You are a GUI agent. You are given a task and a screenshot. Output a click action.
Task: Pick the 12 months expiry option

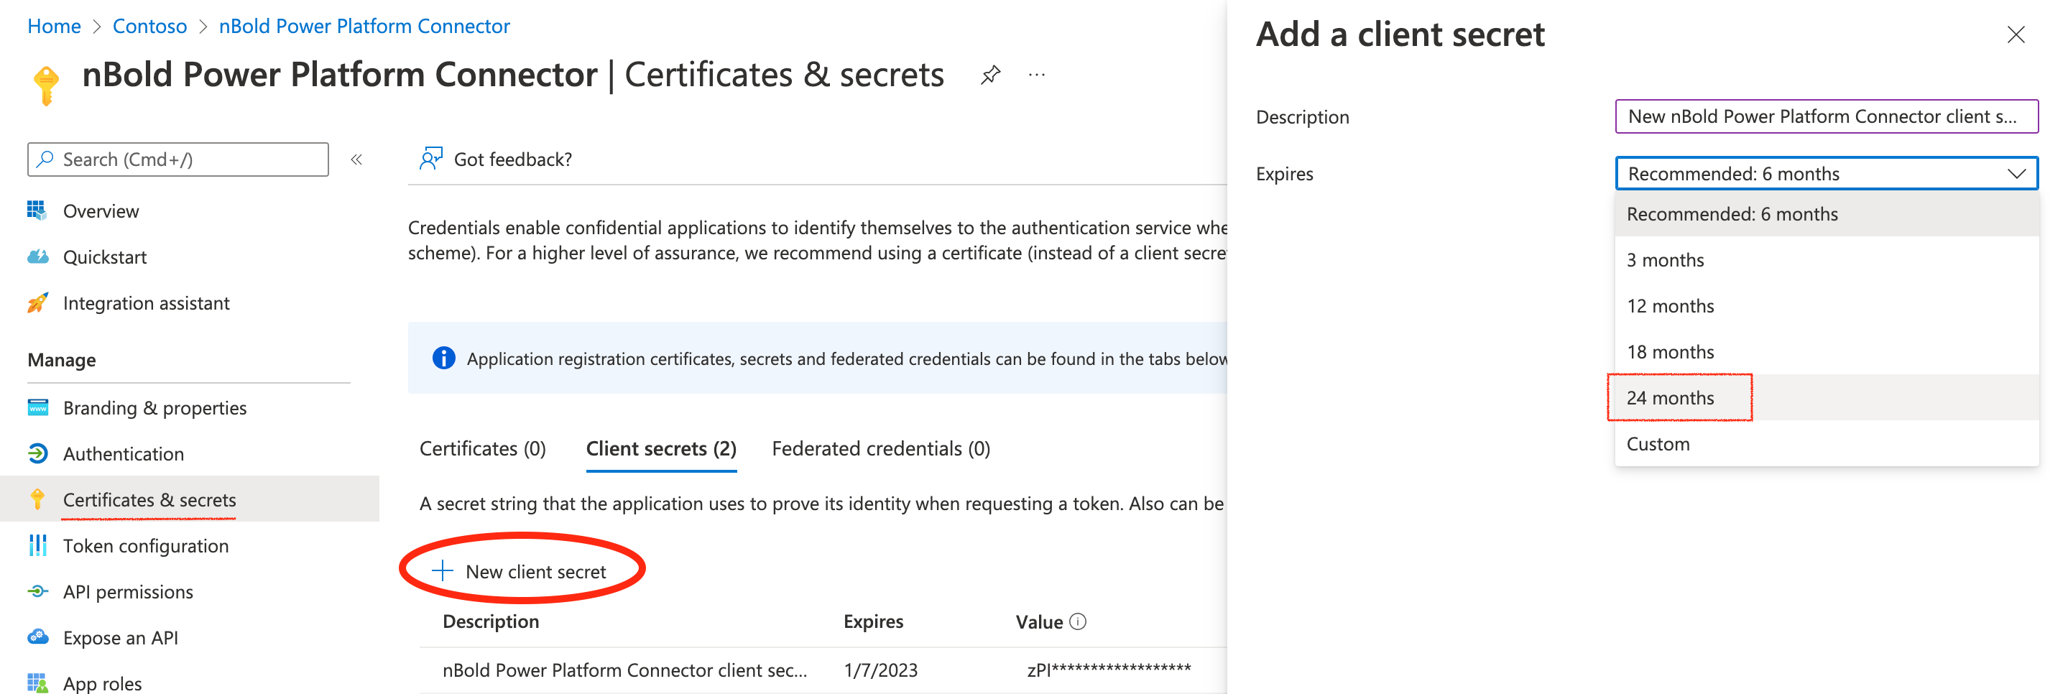point(1670,307)
